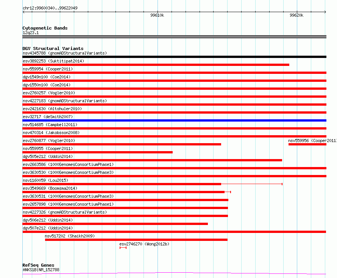Open variant esv2746270 (Wong2012b)
This screenshot has height=278, width=337.
144,244
